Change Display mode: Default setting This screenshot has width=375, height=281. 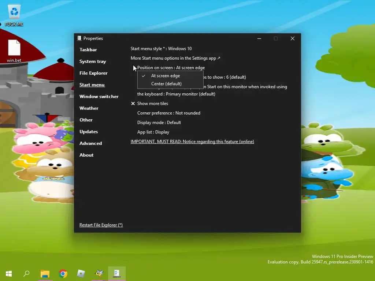tap(159, 123)
